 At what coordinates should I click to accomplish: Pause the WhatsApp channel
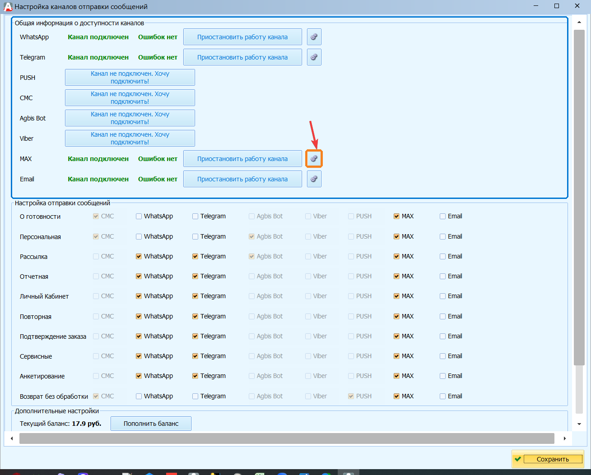pyautogui.click(x=242, y=37)
